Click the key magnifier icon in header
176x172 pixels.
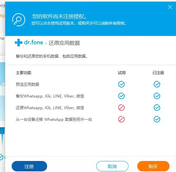19,20
